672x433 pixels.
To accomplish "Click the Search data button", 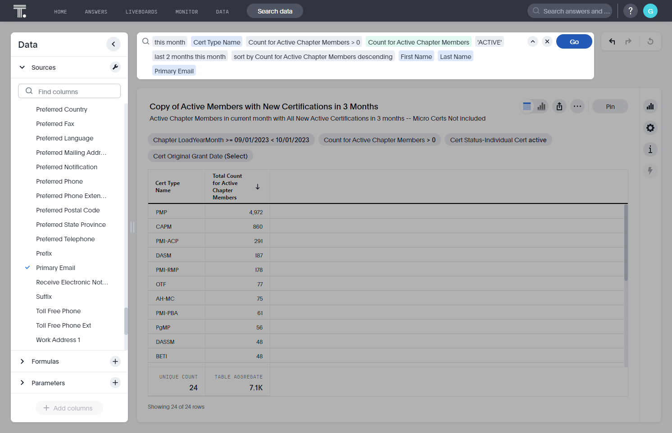I will pyautogui.click(x=275, y=11).
